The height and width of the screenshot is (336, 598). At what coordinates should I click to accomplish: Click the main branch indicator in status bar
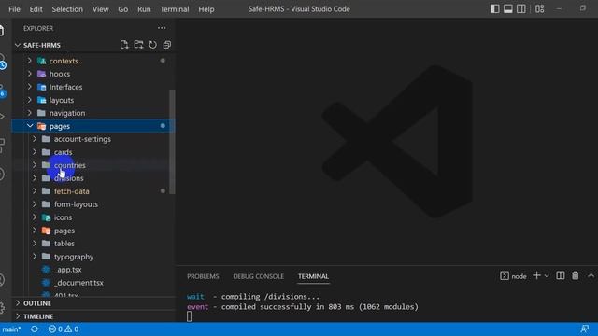click(11, 329)
